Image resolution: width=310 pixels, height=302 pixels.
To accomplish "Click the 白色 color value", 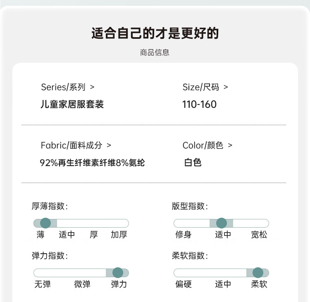I will (193, 162).
